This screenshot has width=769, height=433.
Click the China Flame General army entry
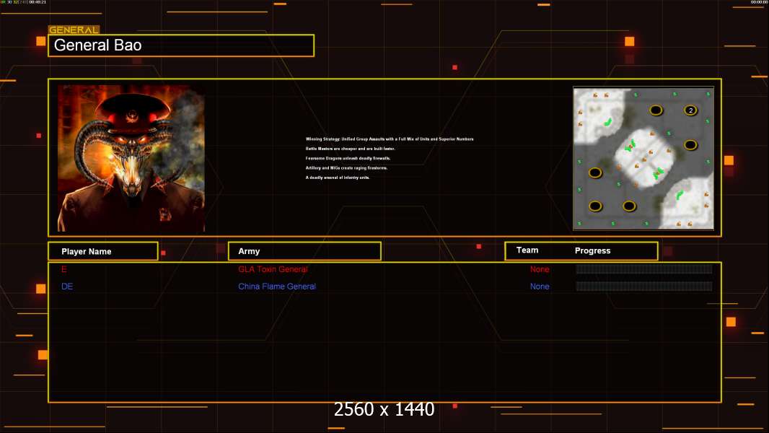pyautogui.click(x=277, y=287)
